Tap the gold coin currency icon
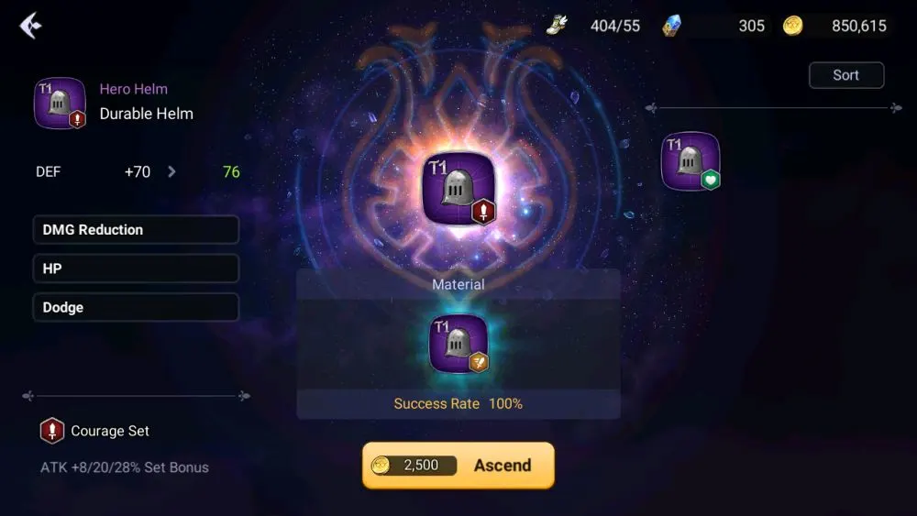The image size is (917, 516). point(792,26)
